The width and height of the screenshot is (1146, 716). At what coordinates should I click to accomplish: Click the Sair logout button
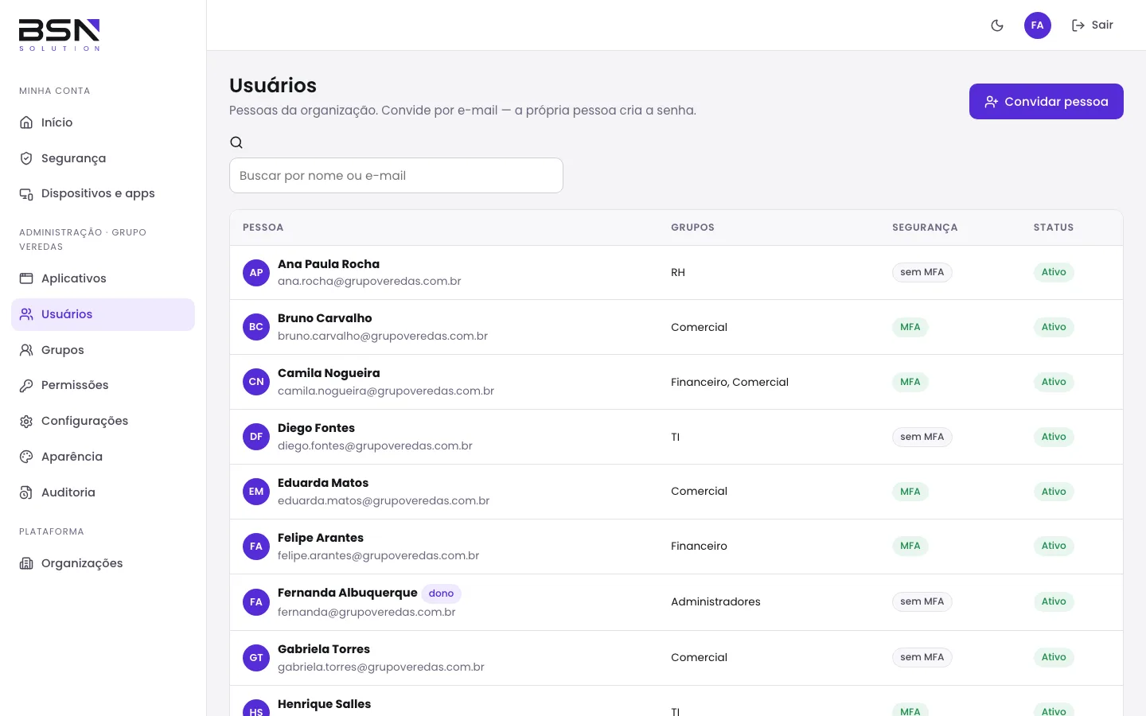point(1093,25)
